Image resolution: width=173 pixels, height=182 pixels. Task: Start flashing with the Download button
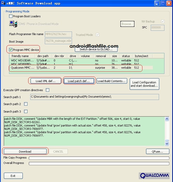coord(25,152)
